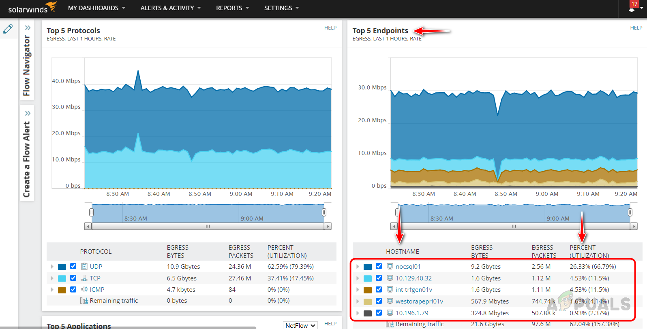Uncheck the 10.196.1.79 endpoint checkbox
The image size is (647, 329).
(379, 313)
